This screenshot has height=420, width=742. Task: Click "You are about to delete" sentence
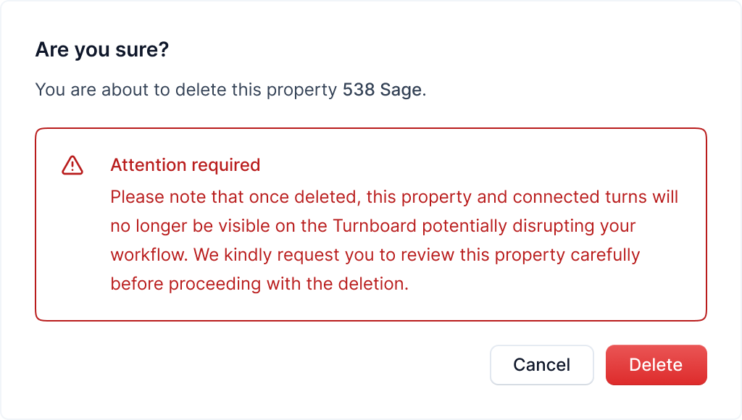(130, 91)
